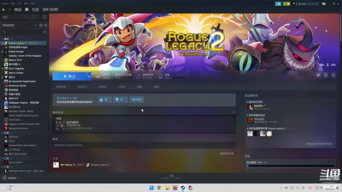Collapse the 三月 category
Image resolution: width=342 pixels, height=192 pixels.
point(3,133)
